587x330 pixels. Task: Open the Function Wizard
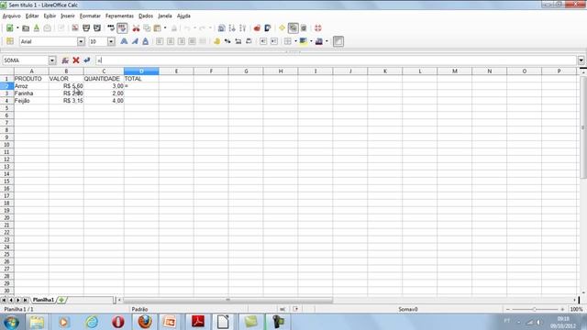pos(65,60)
